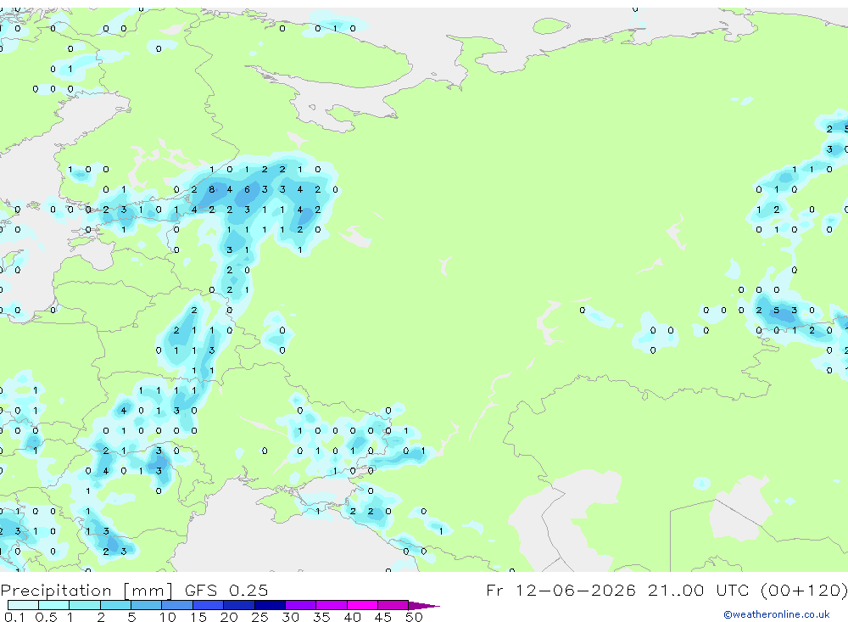The image size is (848, 622).
Task: Click the legend swatch between 10 and 15
Action: point(177,605)
